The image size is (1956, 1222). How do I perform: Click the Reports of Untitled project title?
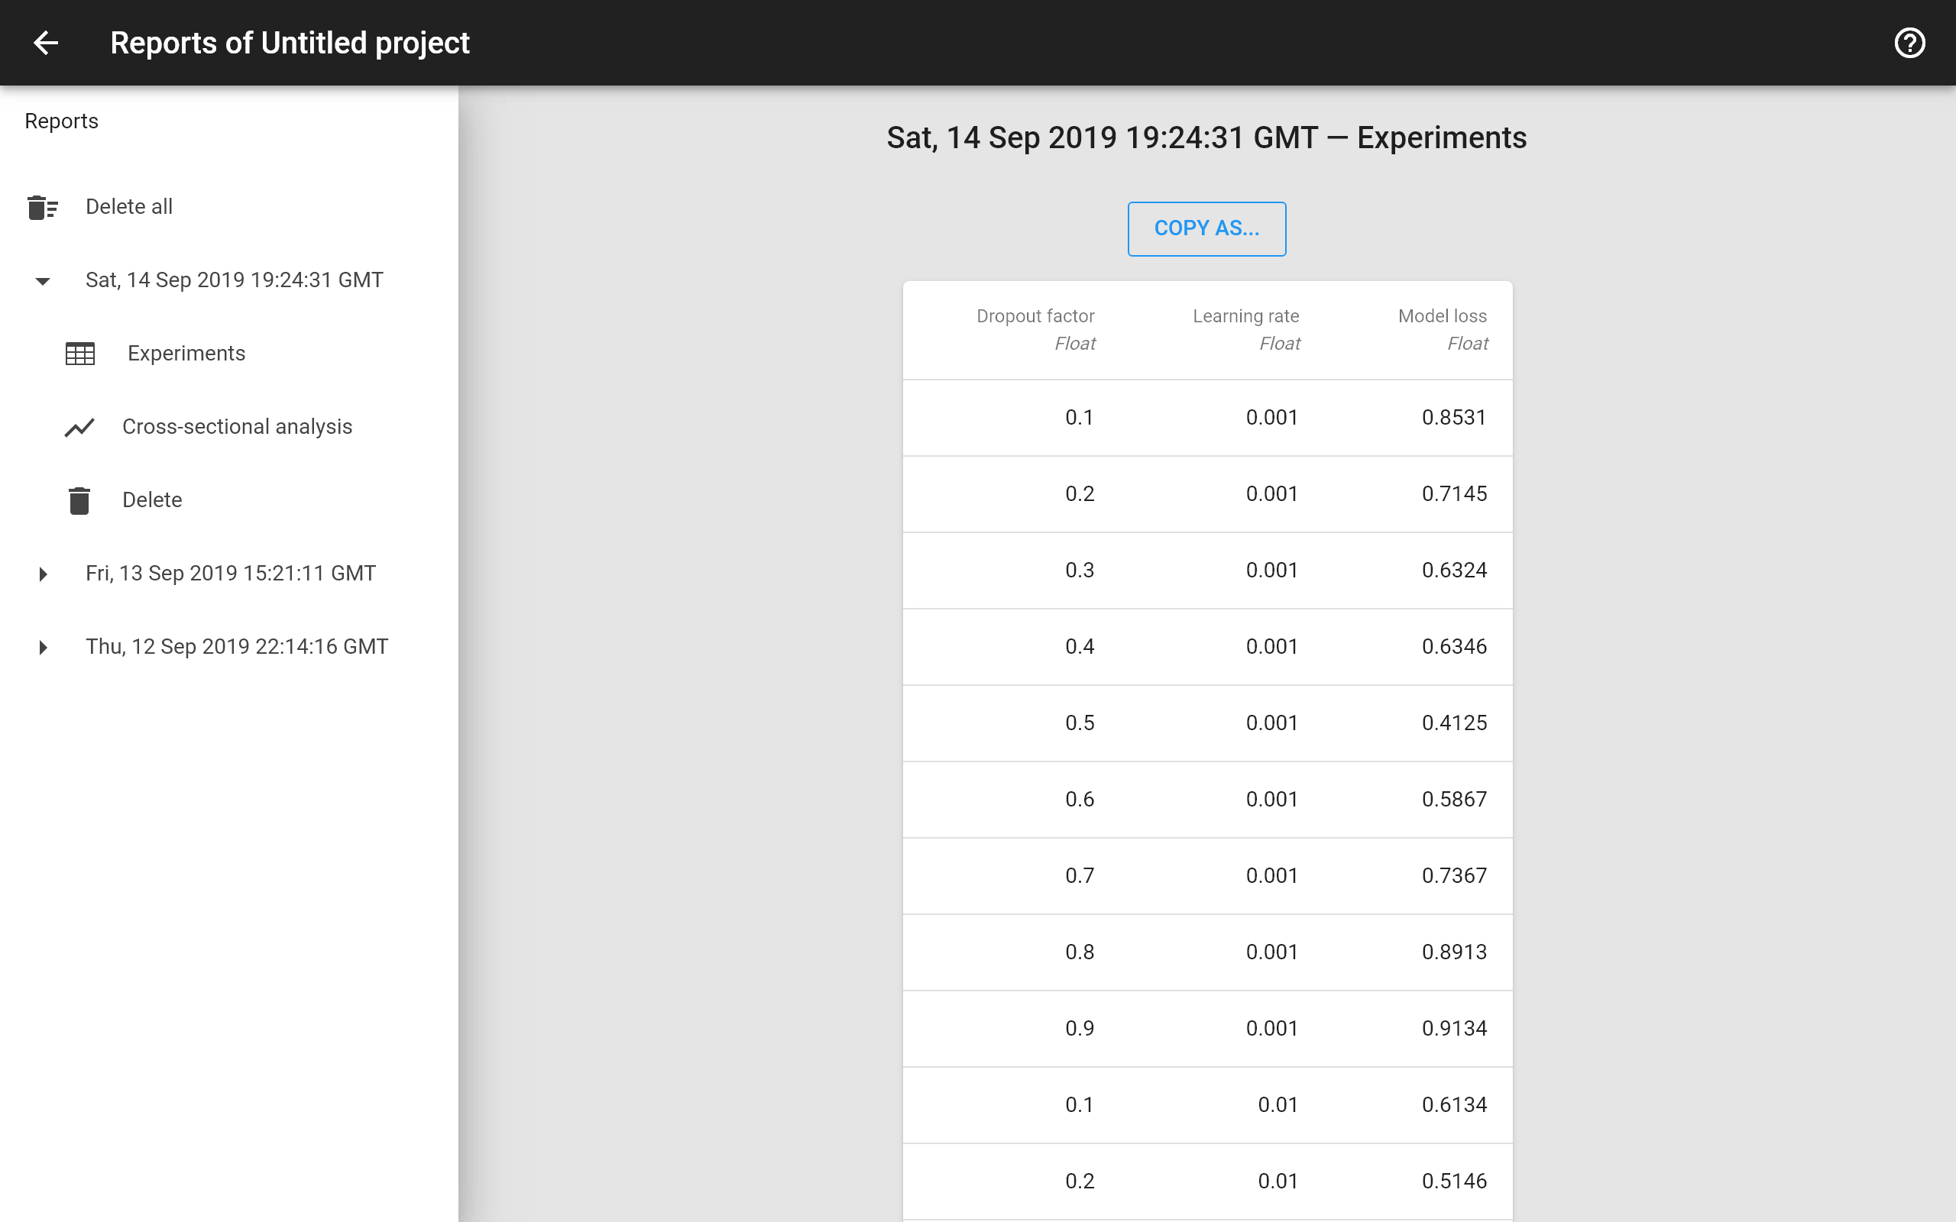(290, 43)
